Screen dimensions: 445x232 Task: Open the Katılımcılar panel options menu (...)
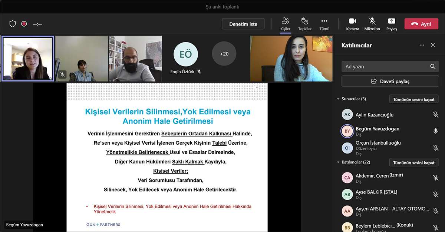[x=422, y=45]
